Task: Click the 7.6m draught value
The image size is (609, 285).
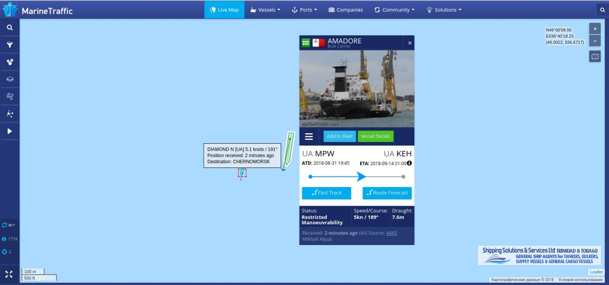Action: (398, 217)
